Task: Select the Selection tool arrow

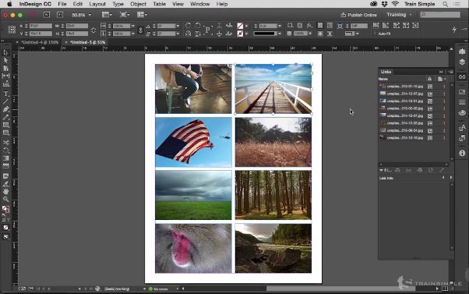Action: [5, 53]
